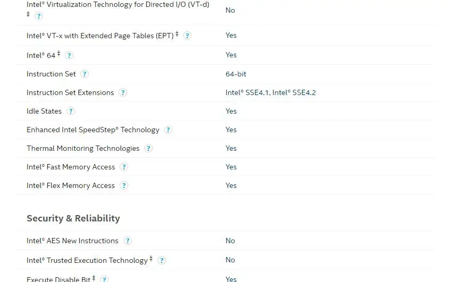The height and width of the screenshot is (282, 449).
Task: Open Instruction Set Extensions help icon
Action: pyautogui.click(x=123, y=92)
